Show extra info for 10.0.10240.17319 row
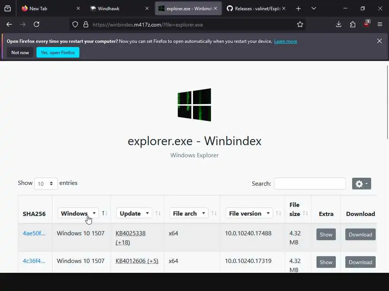 (326, 262)
